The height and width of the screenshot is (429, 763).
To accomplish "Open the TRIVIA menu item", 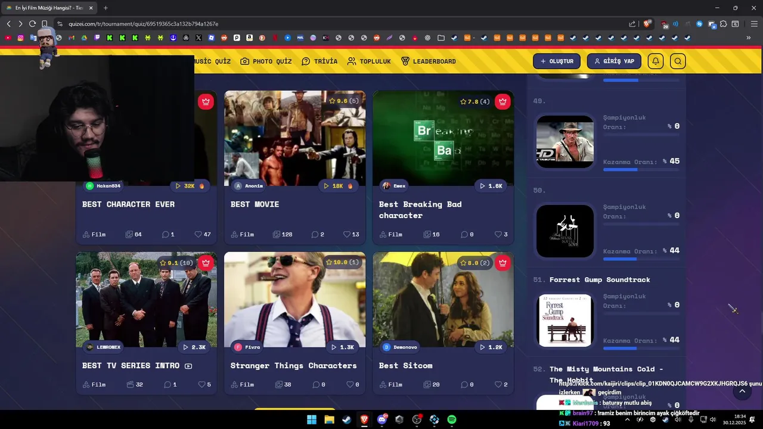I will [x=320, y=61].
